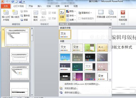Screen dimensions: 136x98
Task: Open the Colors dropdown arrow
Action: click(75, 11)
